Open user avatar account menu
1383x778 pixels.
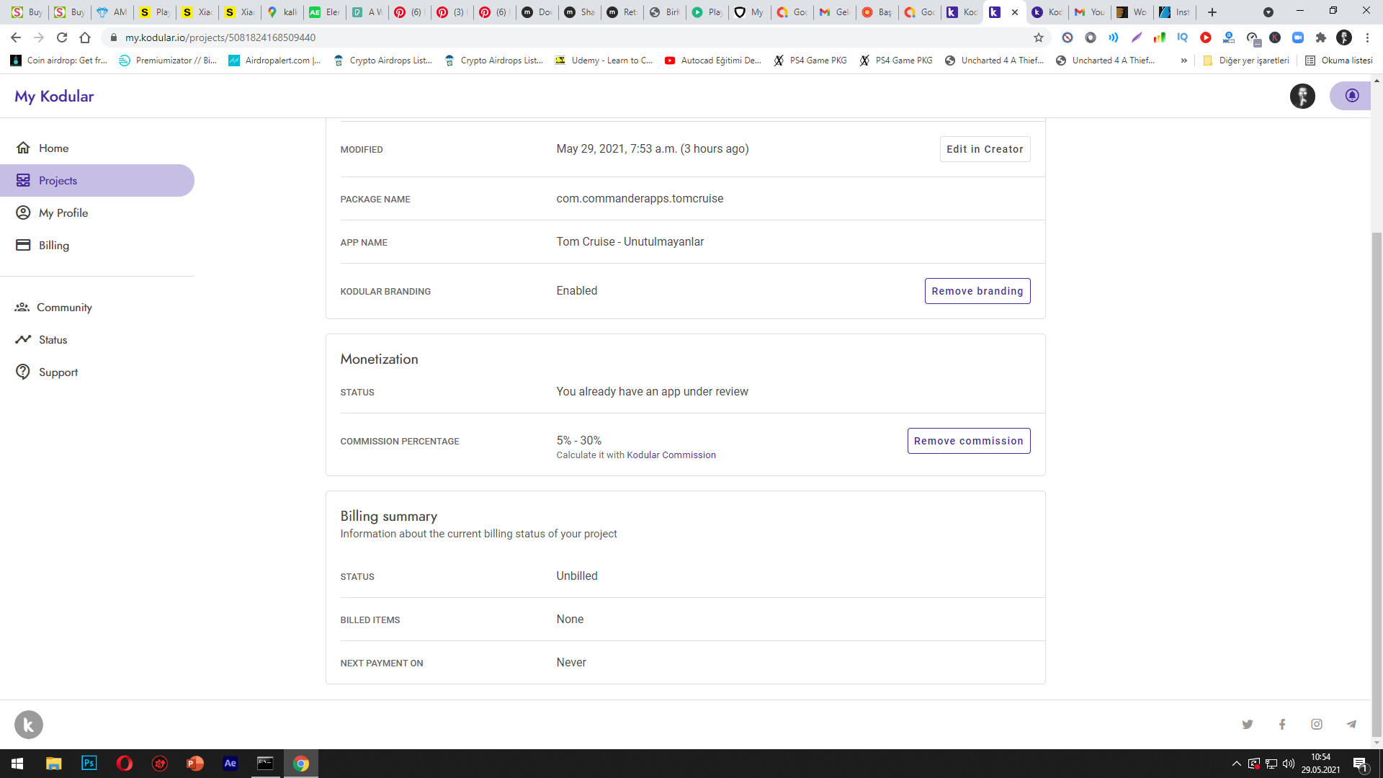[1302, 96]
